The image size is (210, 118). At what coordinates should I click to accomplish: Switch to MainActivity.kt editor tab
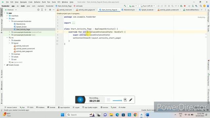click(x=129, y=10)
